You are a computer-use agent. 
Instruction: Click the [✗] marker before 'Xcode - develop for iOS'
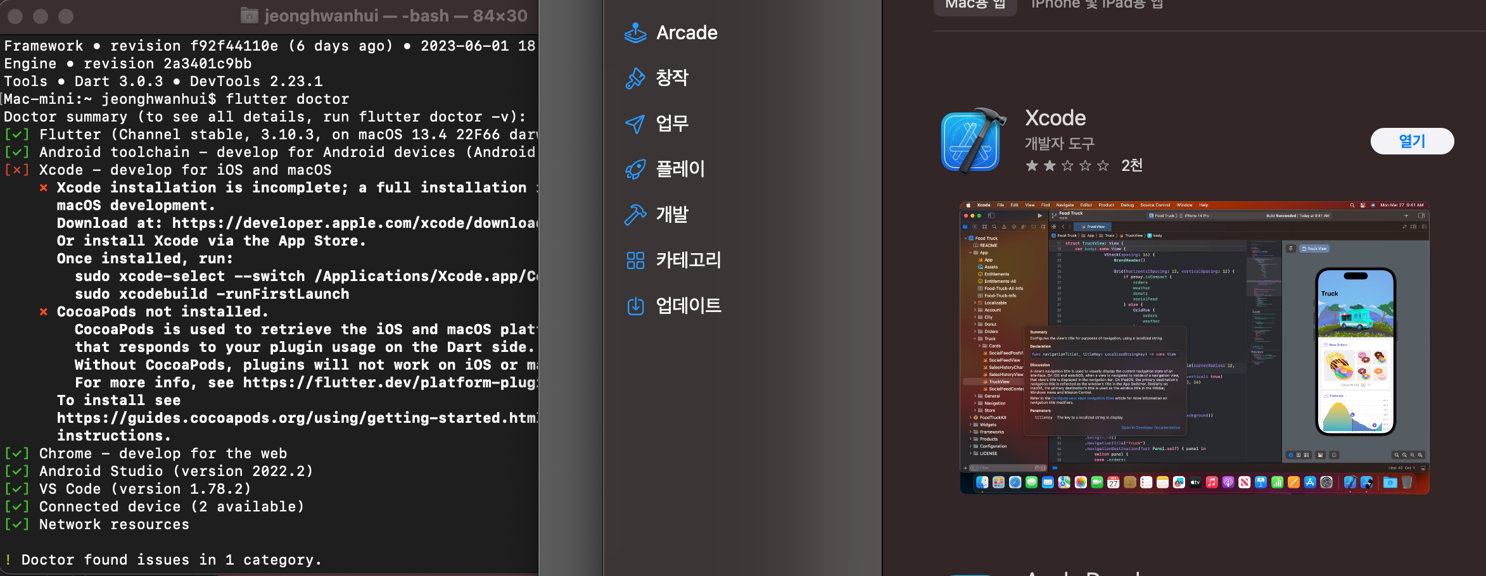point(16,170)
